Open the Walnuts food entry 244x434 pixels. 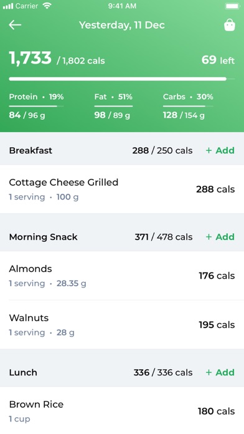122,325
